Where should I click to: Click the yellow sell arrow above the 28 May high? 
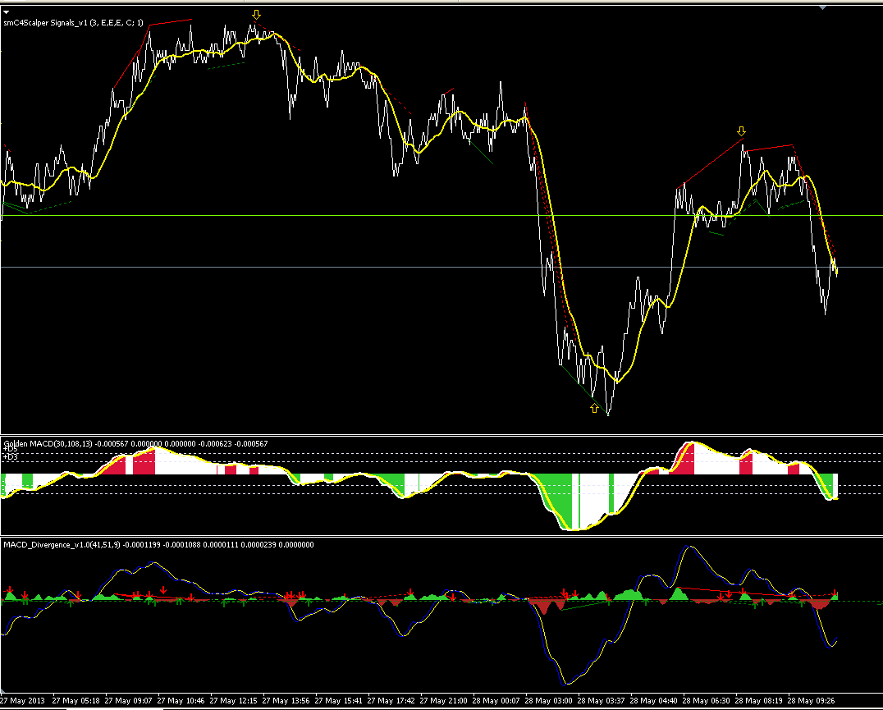tap(741, 131)
